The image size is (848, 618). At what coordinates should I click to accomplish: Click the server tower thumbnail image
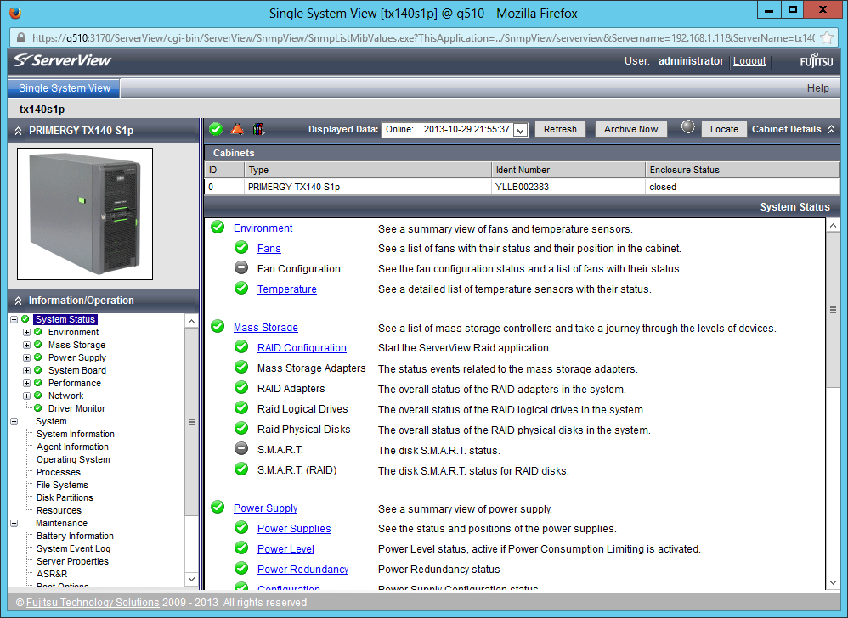pos(85,214)
